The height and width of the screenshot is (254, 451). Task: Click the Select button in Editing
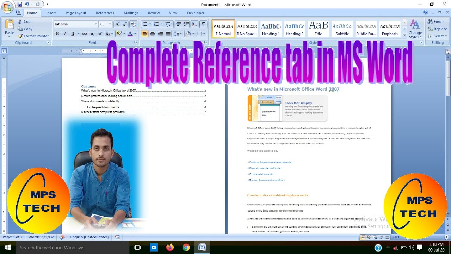tap(437, 36)
